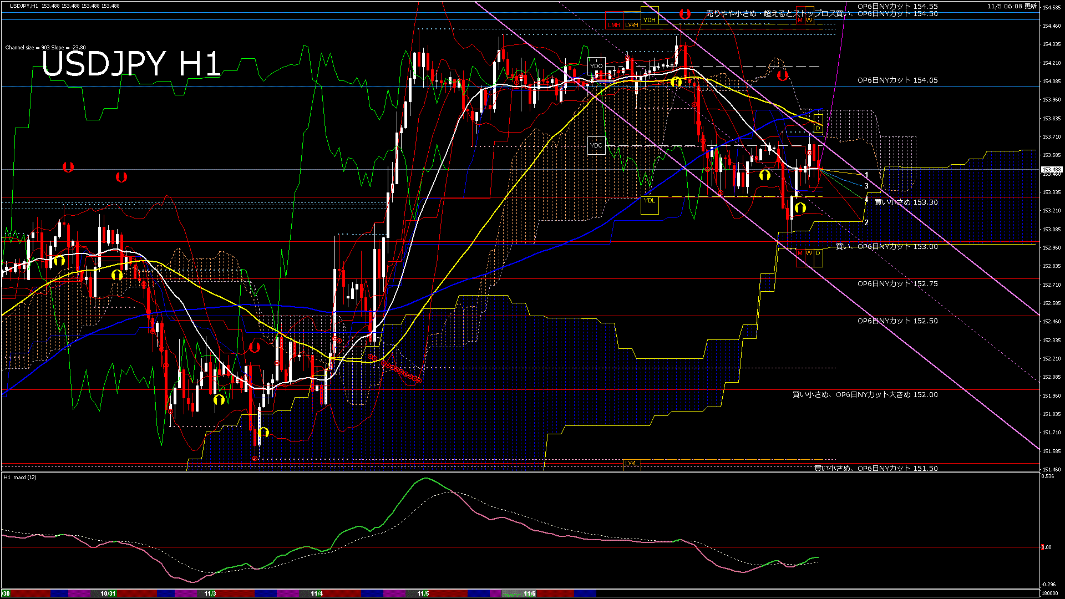Click the red down-arrow icon on the far left candles

(x=68, y=168)
